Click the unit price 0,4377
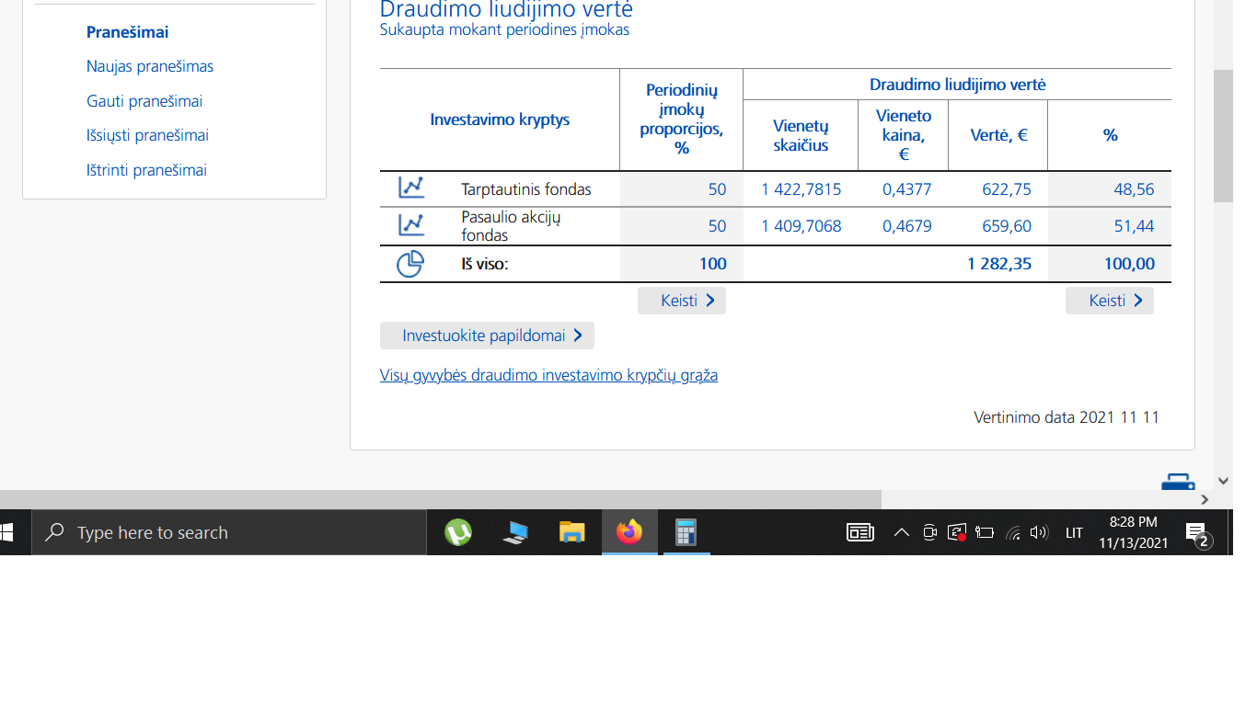Image resolution: width=1257 pixels, height=706 pixels. (907, 189)
